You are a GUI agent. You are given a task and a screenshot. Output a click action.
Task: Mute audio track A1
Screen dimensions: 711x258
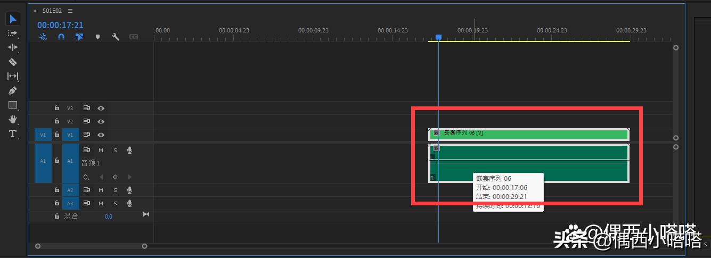(101, 150)
